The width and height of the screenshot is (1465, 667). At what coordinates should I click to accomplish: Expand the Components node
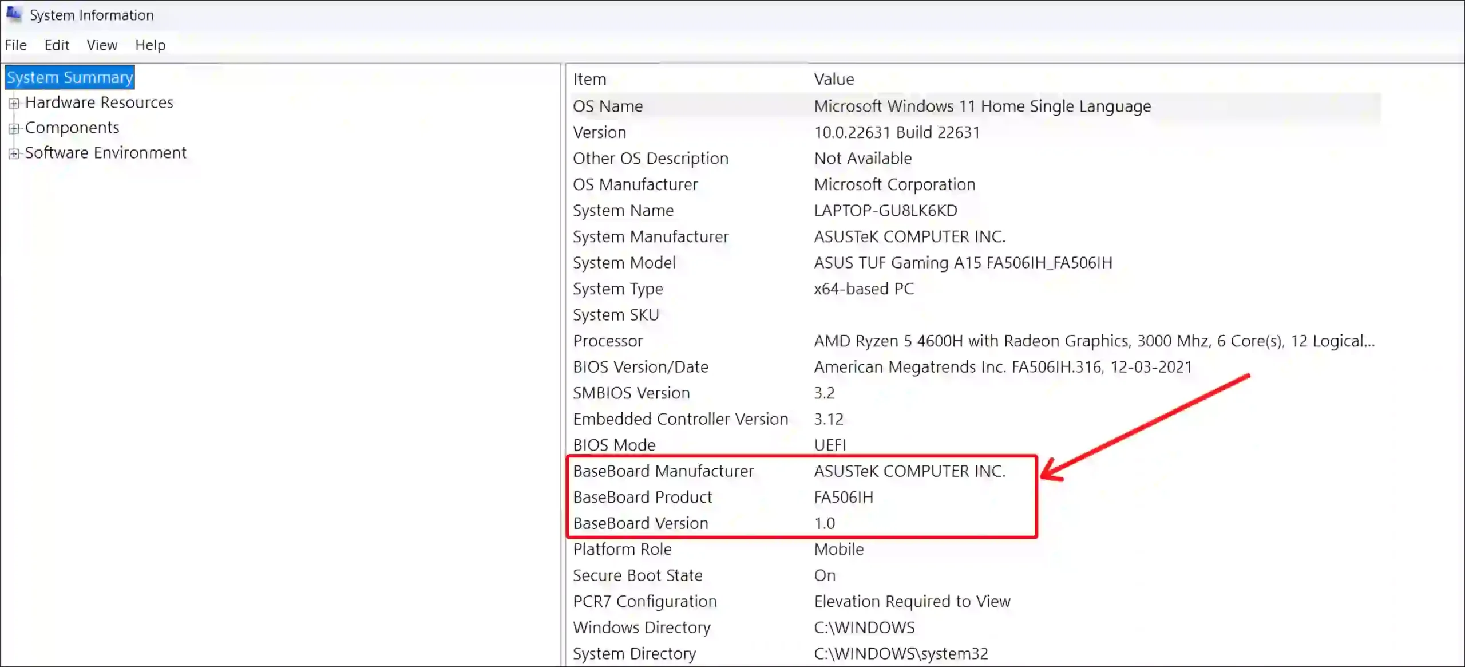pyautogui.click(x=14, y=129)
